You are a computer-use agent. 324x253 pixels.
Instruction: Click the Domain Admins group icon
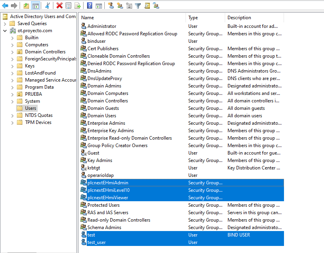(x=84, y=86)
